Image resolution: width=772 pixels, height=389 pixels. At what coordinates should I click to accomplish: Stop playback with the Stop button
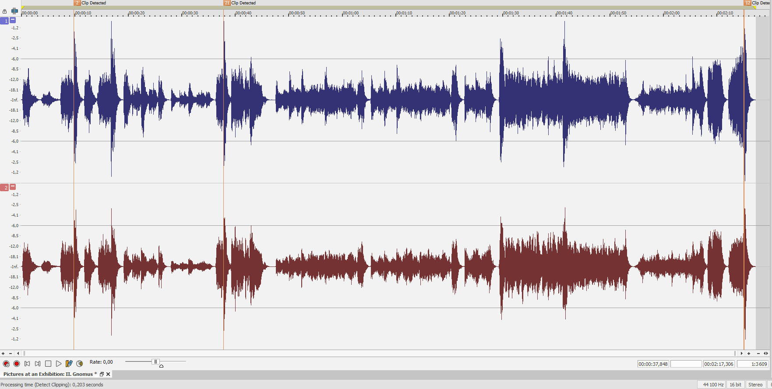click(x=48, y=364)
